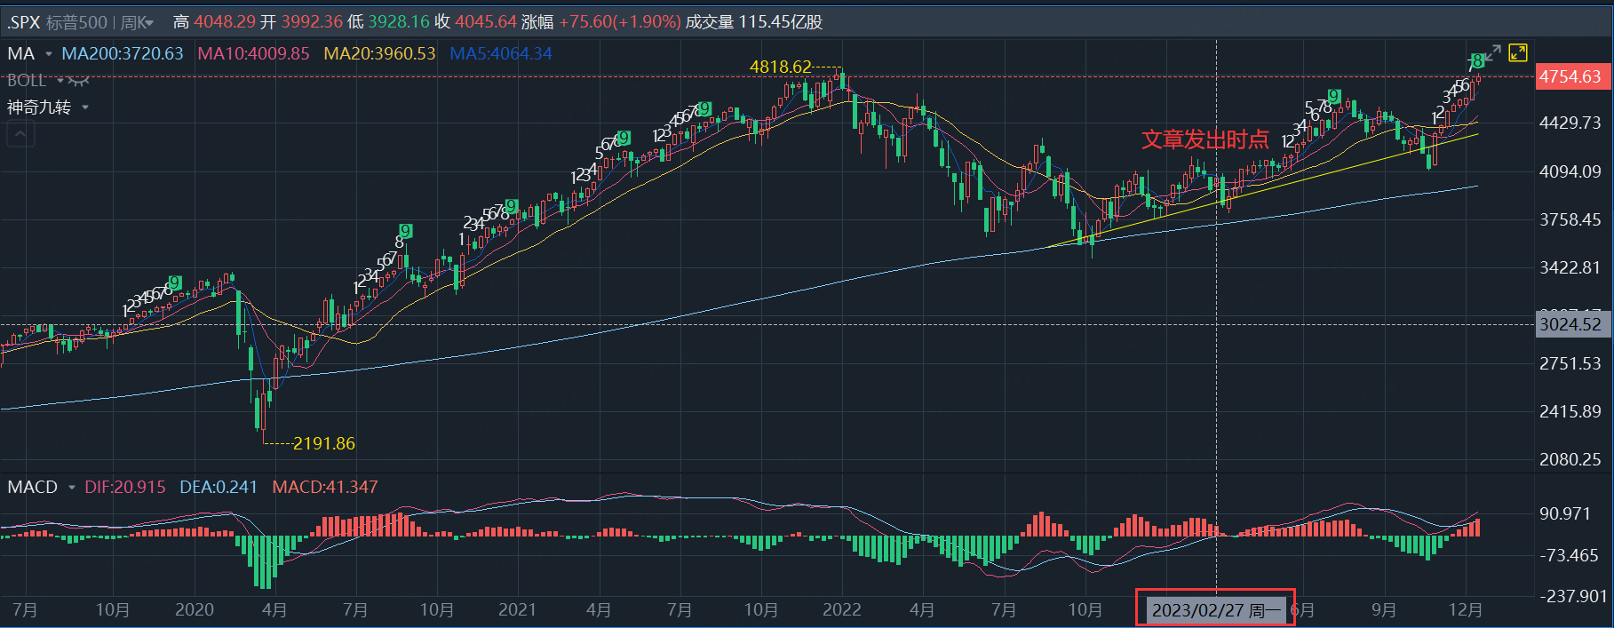Screen dimensions: 1614x628
Task: Select the MA5:4064.34 legend entry
Action: (501, 54)
